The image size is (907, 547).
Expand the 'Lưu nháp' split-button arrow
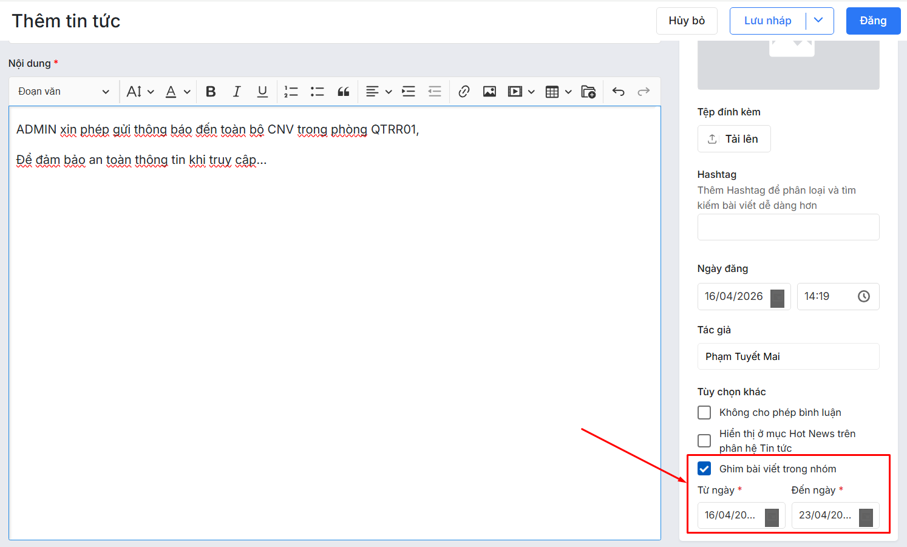[x=818, y=21]
